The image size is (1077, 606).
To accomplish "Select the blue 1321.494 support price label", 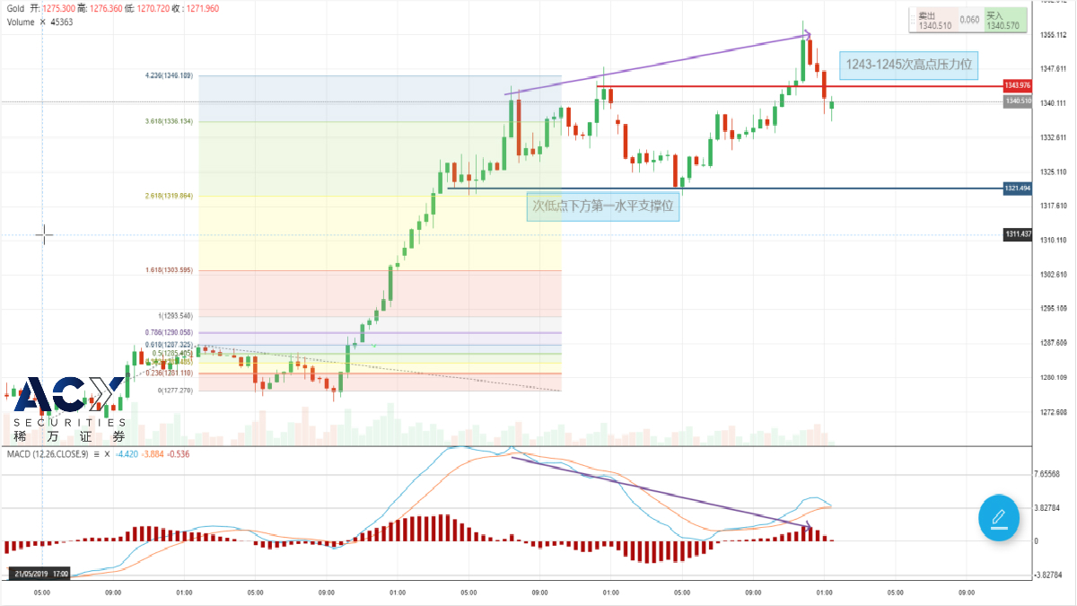I will (x=1017, y=189).
